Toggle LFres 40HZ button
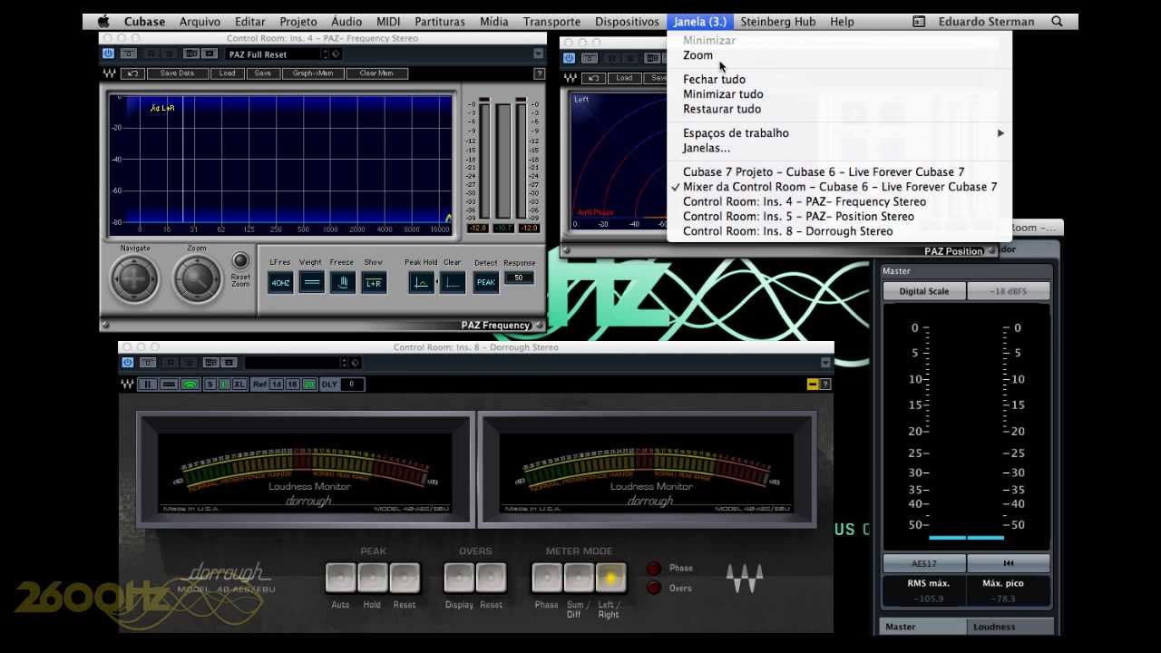The height and width of the screenshot is (653, 1161). coord(280,282)
